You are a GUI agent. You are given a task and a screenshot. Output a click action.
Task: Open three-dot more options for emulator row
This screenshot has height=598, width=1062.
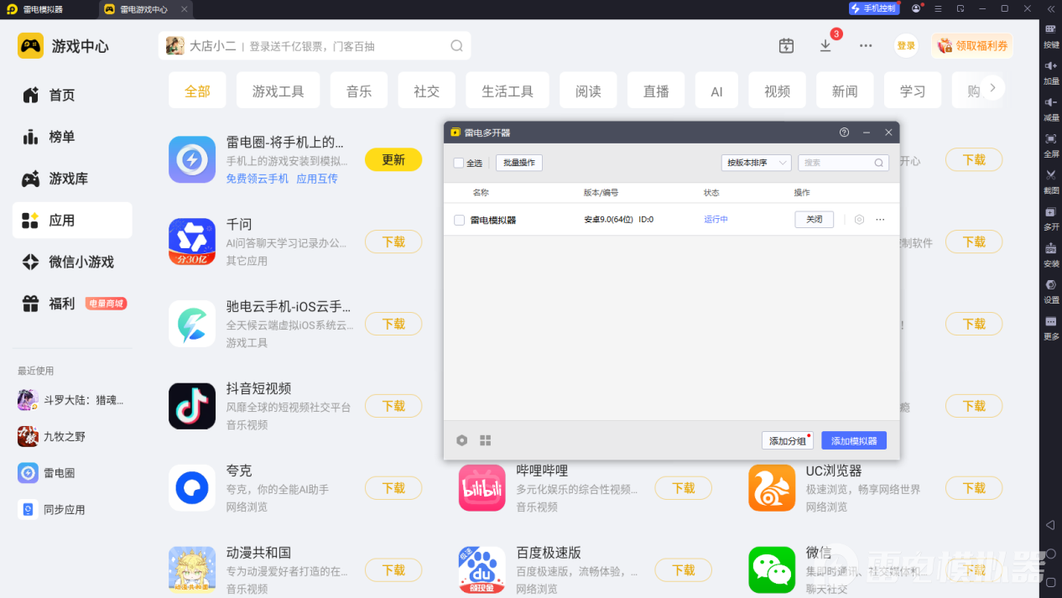(880, 220)
